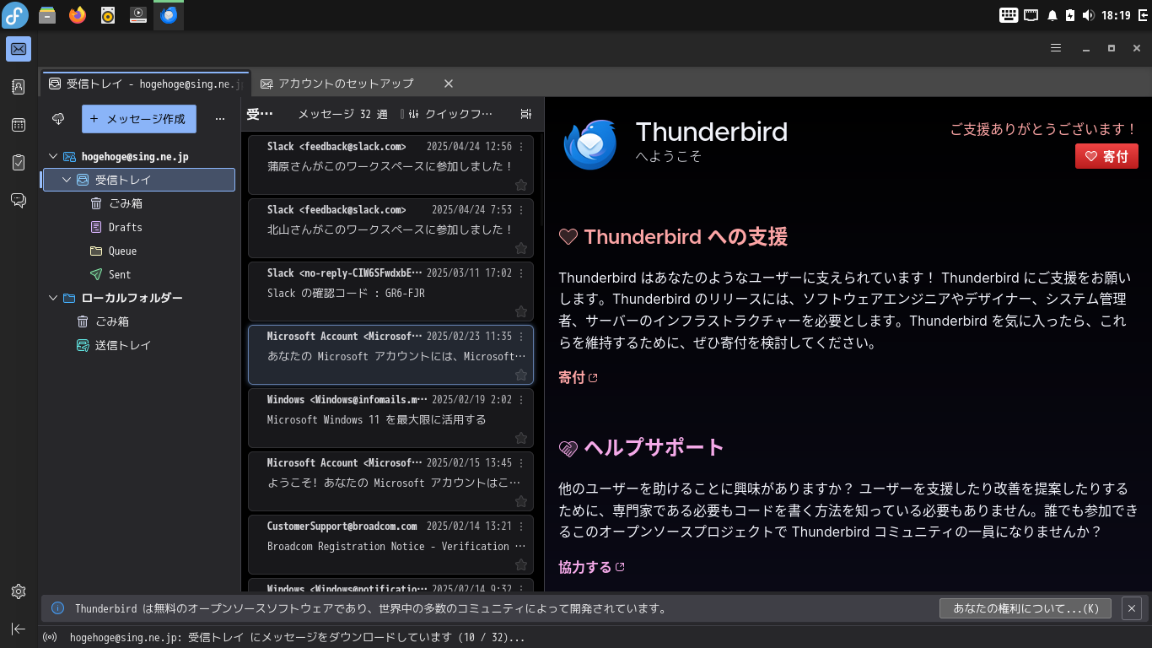Launch the file manager from top panel
Screen dimensions: 1152x648
47,15
